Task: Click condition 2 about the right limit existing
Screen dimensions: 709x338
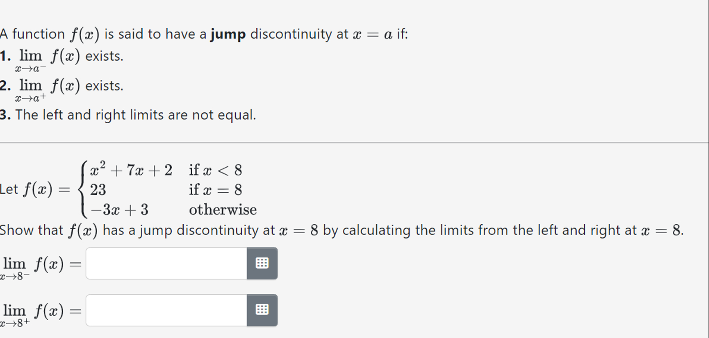Action: 62,86
